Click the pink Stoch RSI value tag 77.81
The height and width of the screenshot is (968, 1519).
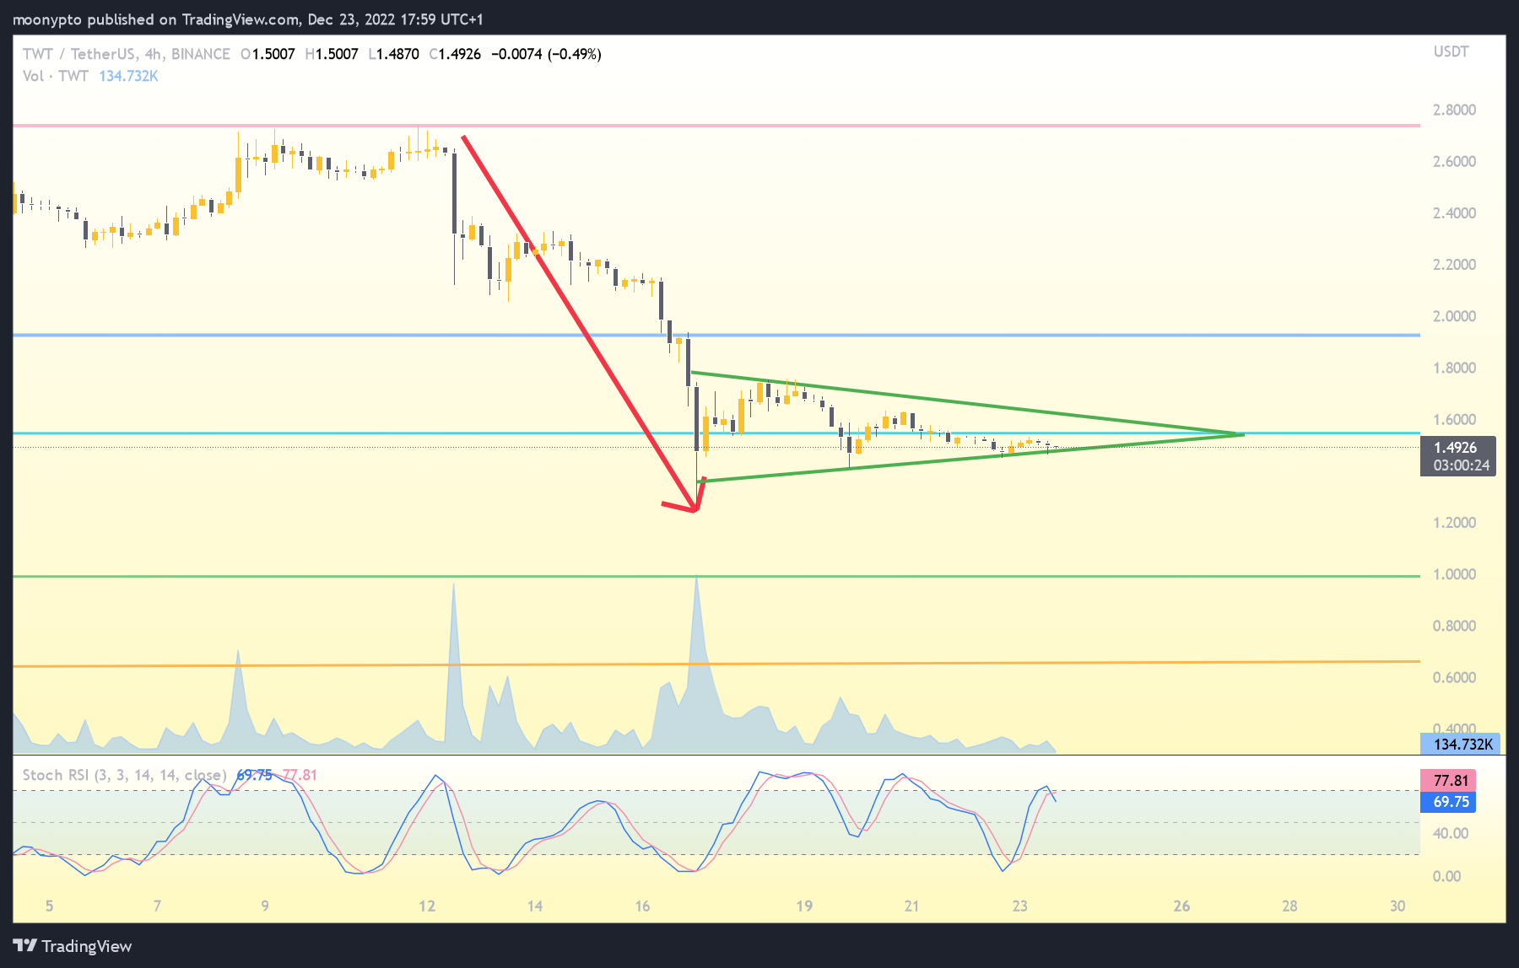click(x=1448, y=781)
